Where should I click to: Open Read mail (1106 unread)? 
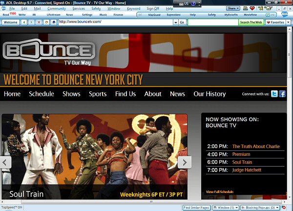coord(9,14)
